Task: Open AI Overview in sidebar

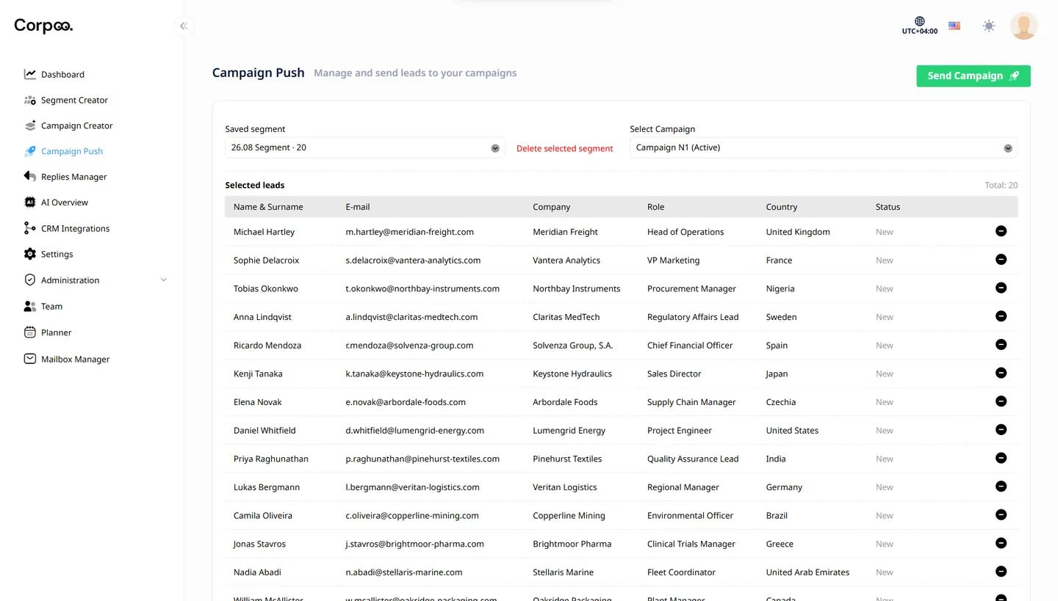Action: pyautogui.click(x=56, y=203)
